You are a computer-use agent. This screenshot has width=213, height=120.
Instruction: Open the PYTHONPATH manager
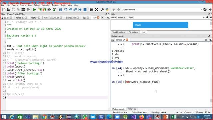point(107,10)
